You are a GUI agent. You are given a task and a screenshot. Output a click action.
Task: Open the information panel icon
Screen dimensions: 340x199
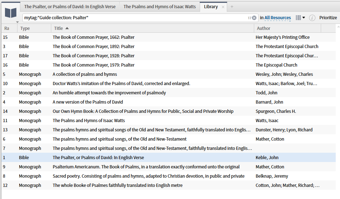[x=312, y=18]
